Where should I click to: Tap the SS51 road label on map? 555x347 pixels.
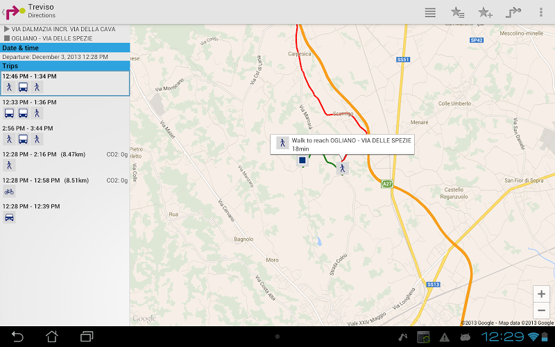coord(403,60)
